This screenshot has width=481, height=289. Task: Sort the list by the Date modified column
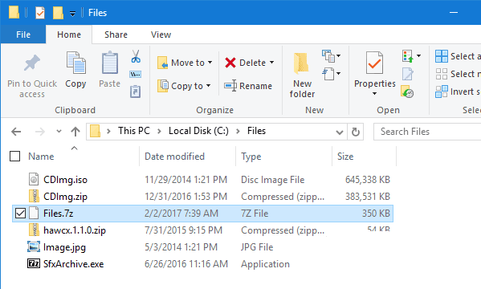(x=174, y=157)
